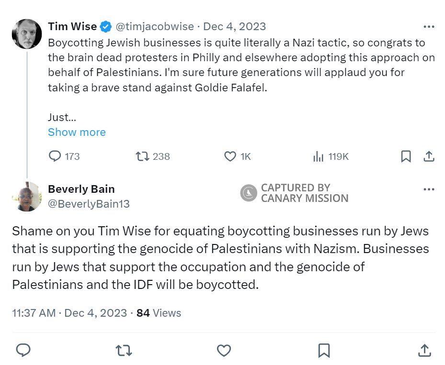Open replies on Tim Wise's tweet
Viewport: 445px width, 365px height.
click(55, 156)
